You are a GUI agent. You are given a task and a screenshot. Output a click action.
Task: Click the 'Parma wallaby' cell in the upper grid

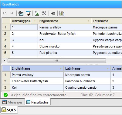coord(64,27)
